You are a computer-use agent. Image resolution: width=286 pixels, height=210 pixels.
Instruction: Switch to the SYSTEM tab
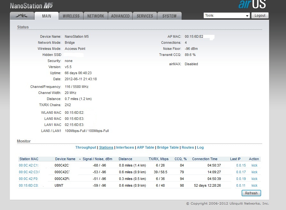(169, 16)
